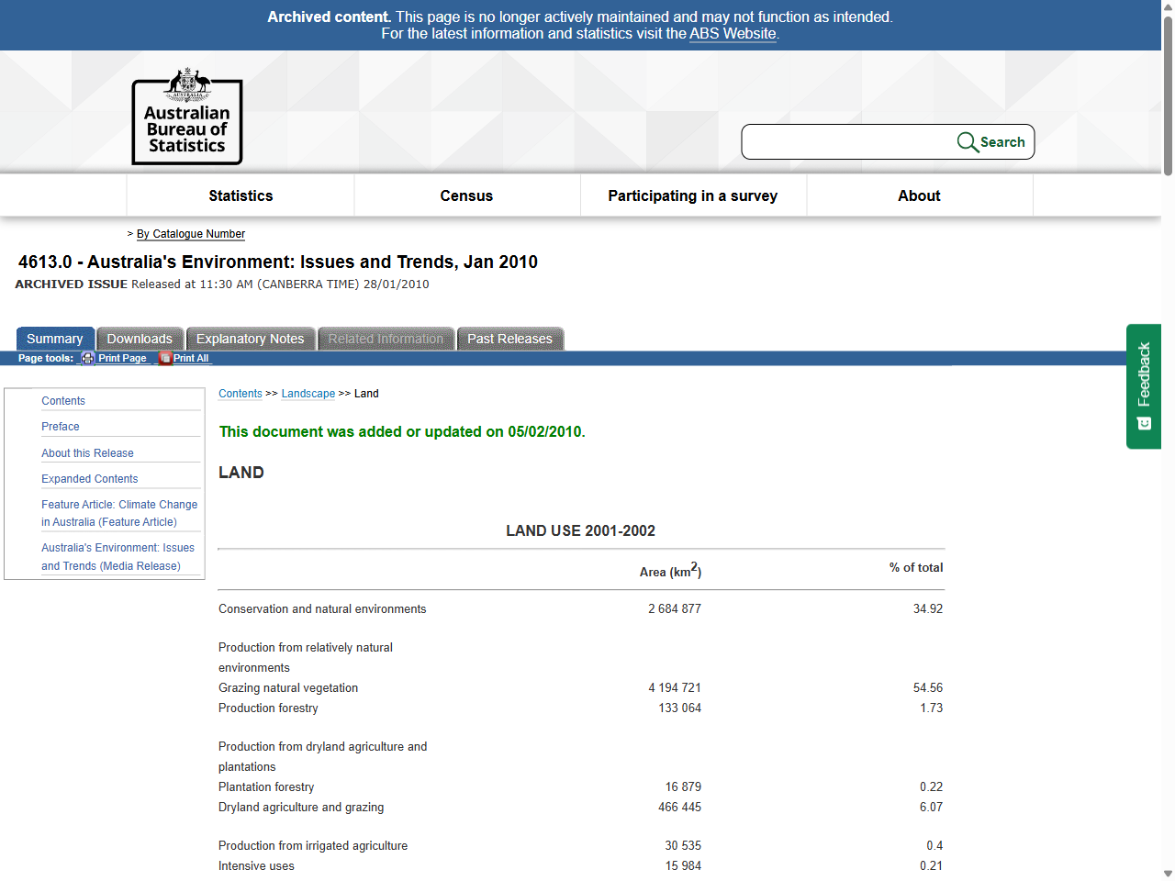Follow the By Catalogue Number link
Screen dimensions: 1175x881
click(191, 234)
